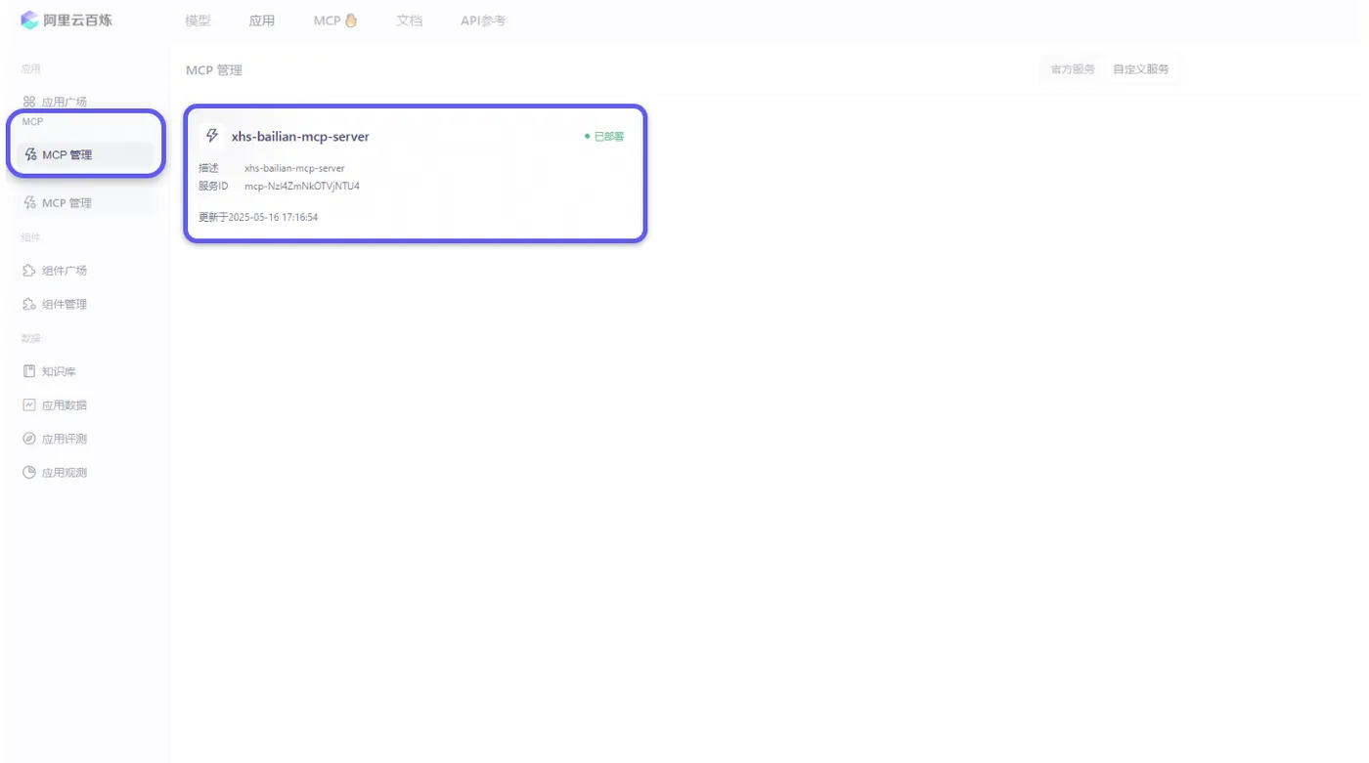Open the xhs-bailian-mcp-server card title
Screen dimensions: 1369x763
pos(300,137)
